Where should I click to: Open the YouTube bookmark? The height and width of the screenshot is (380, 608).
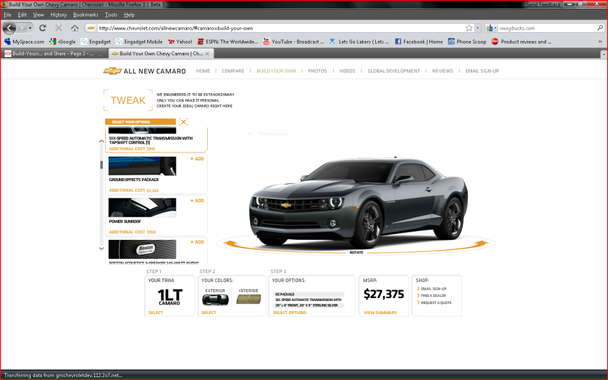click(293, 42)
